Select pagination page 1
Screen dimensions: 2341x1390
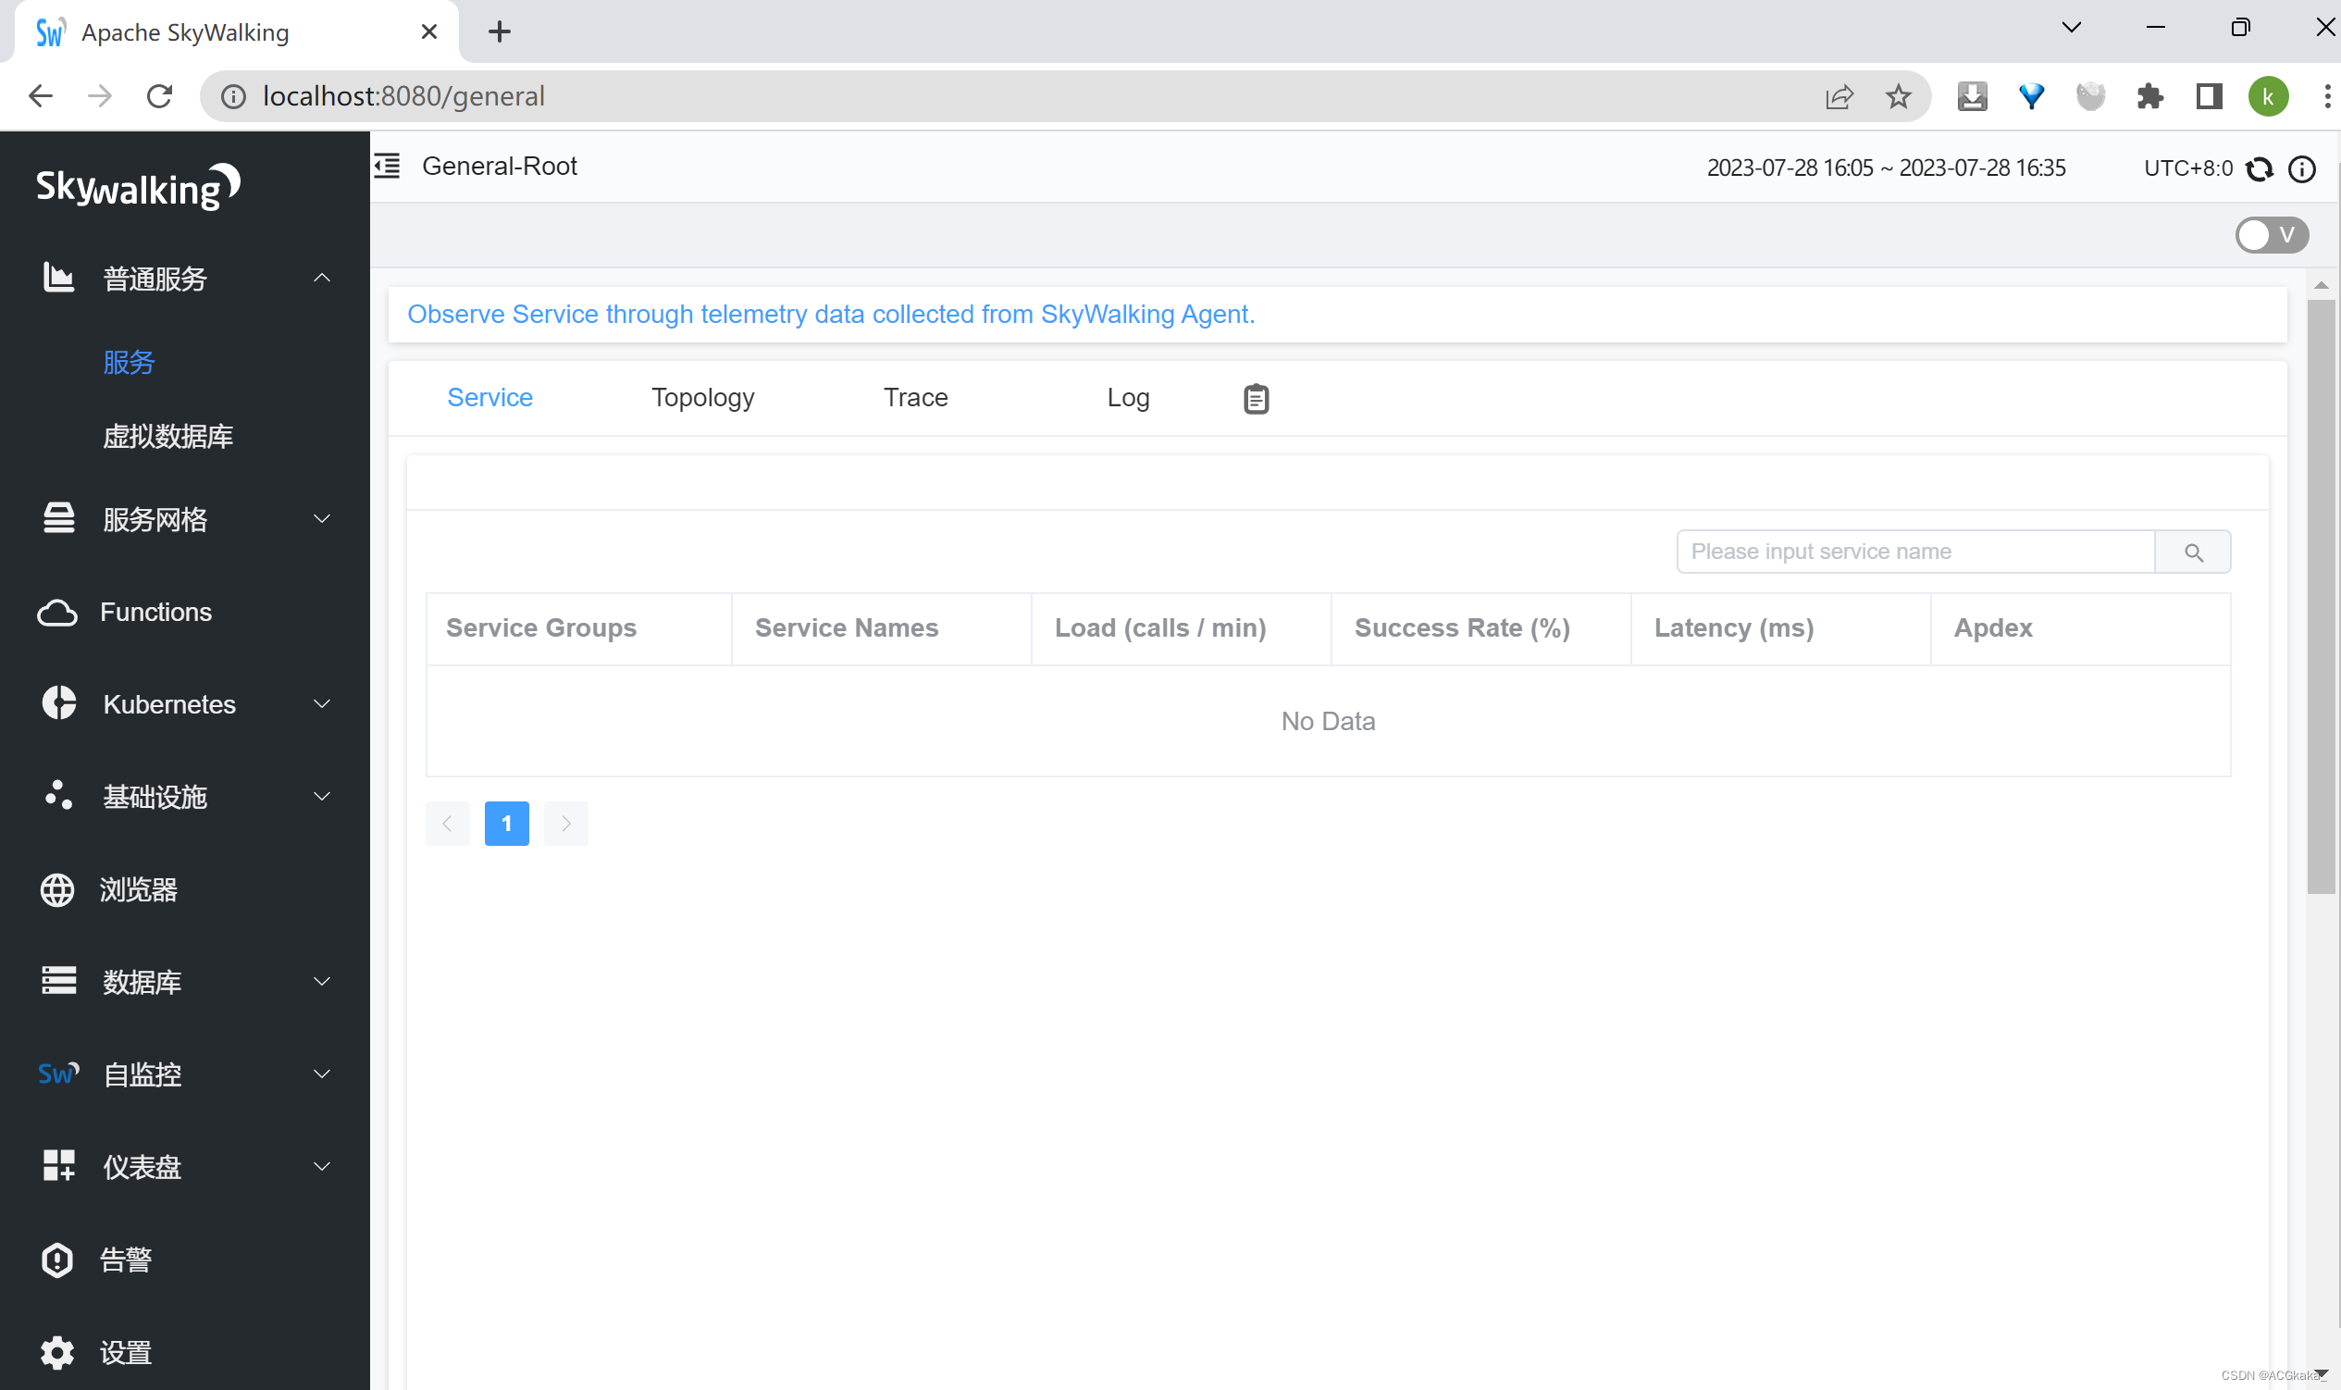tap(505, 824)
